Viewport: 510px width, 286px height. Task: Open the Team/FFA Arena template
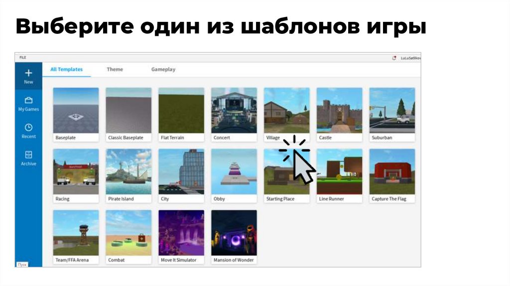[x=76, y=237]
